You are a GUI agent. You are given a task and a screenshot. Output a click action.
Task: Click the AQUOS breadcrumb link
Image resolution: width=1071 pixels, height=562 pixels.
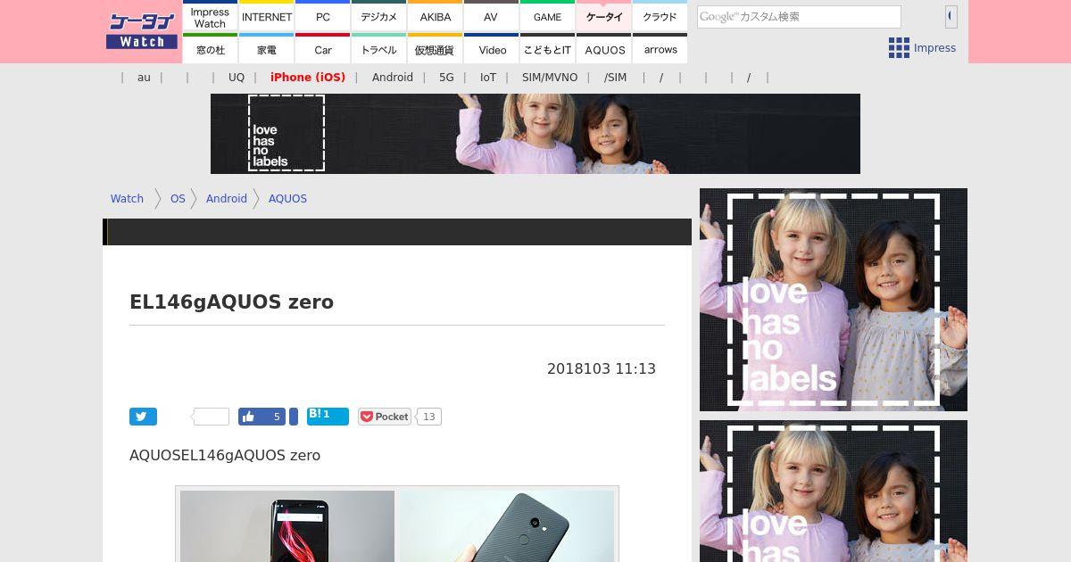(x=287, y=199)
